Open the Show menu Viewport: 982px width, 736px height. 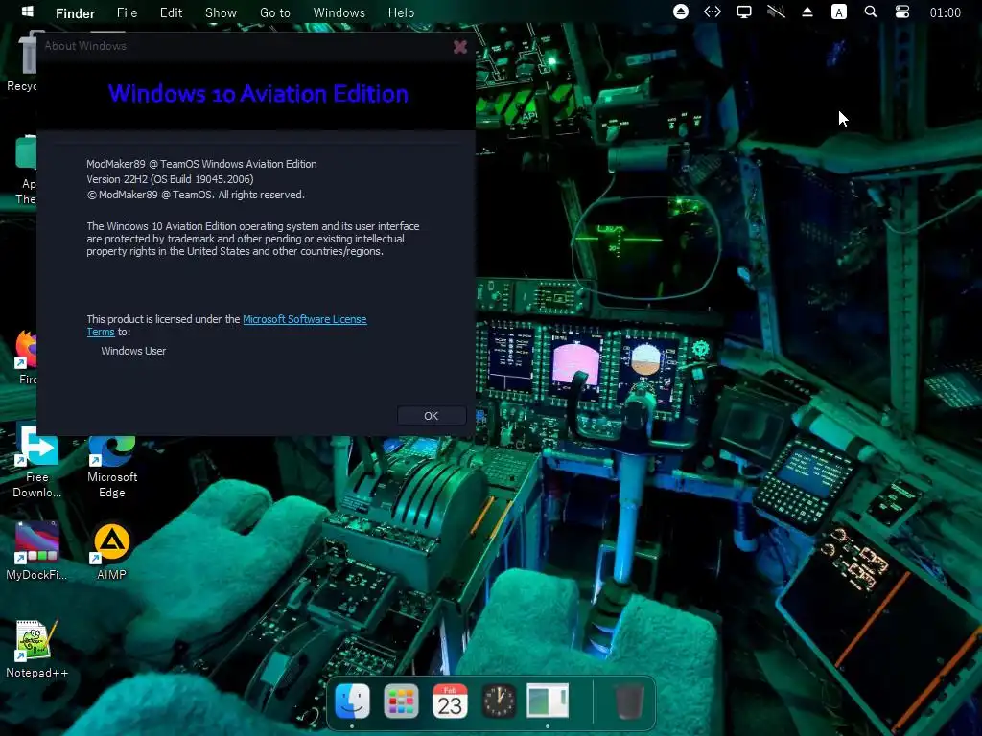tap(222, 12)
